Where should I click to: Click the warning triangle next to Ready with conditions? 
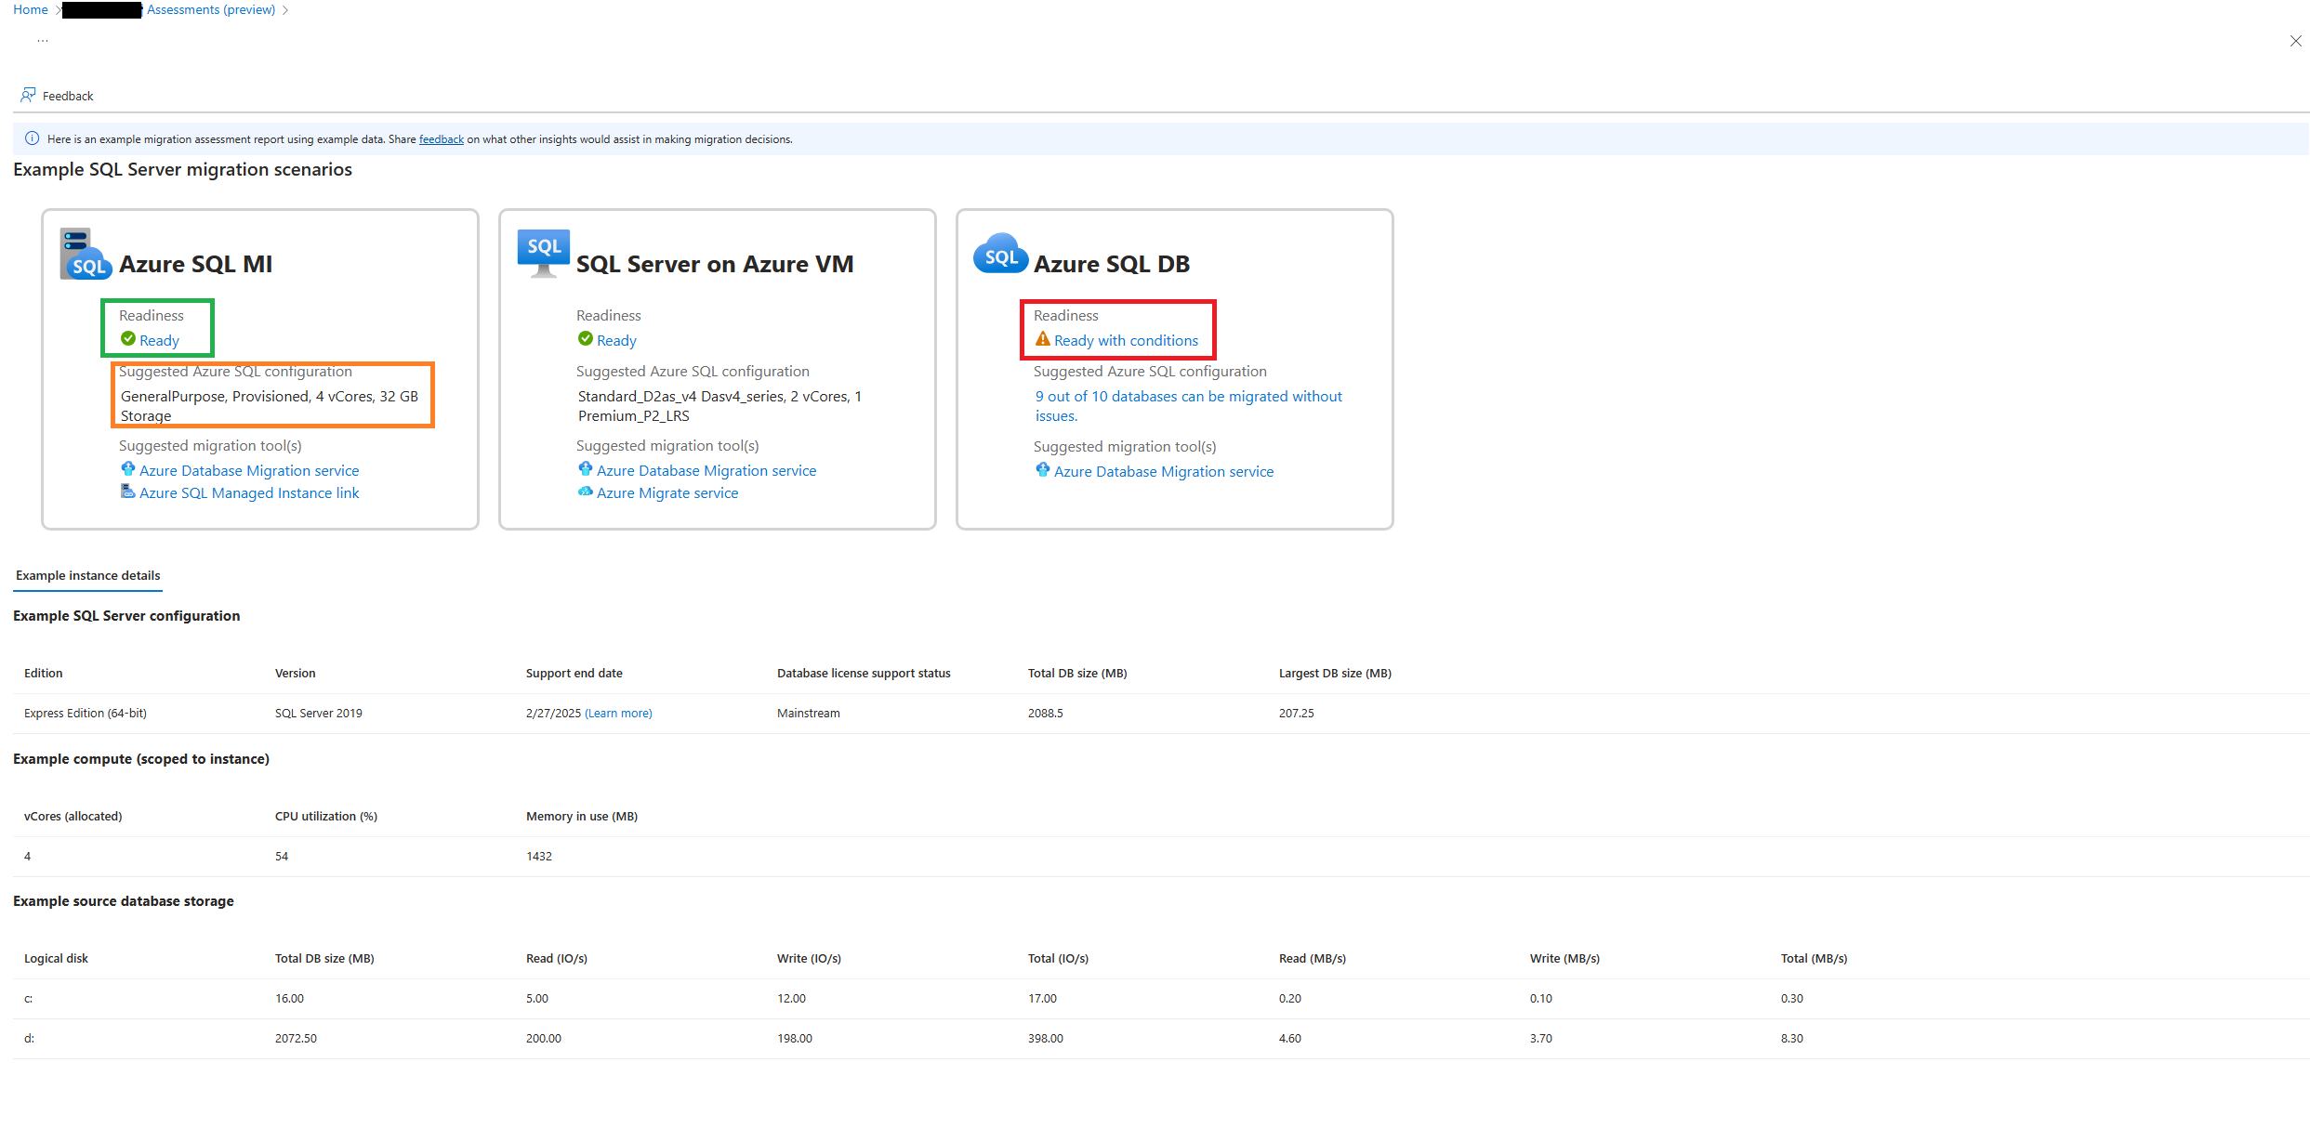coord(1042,340)
